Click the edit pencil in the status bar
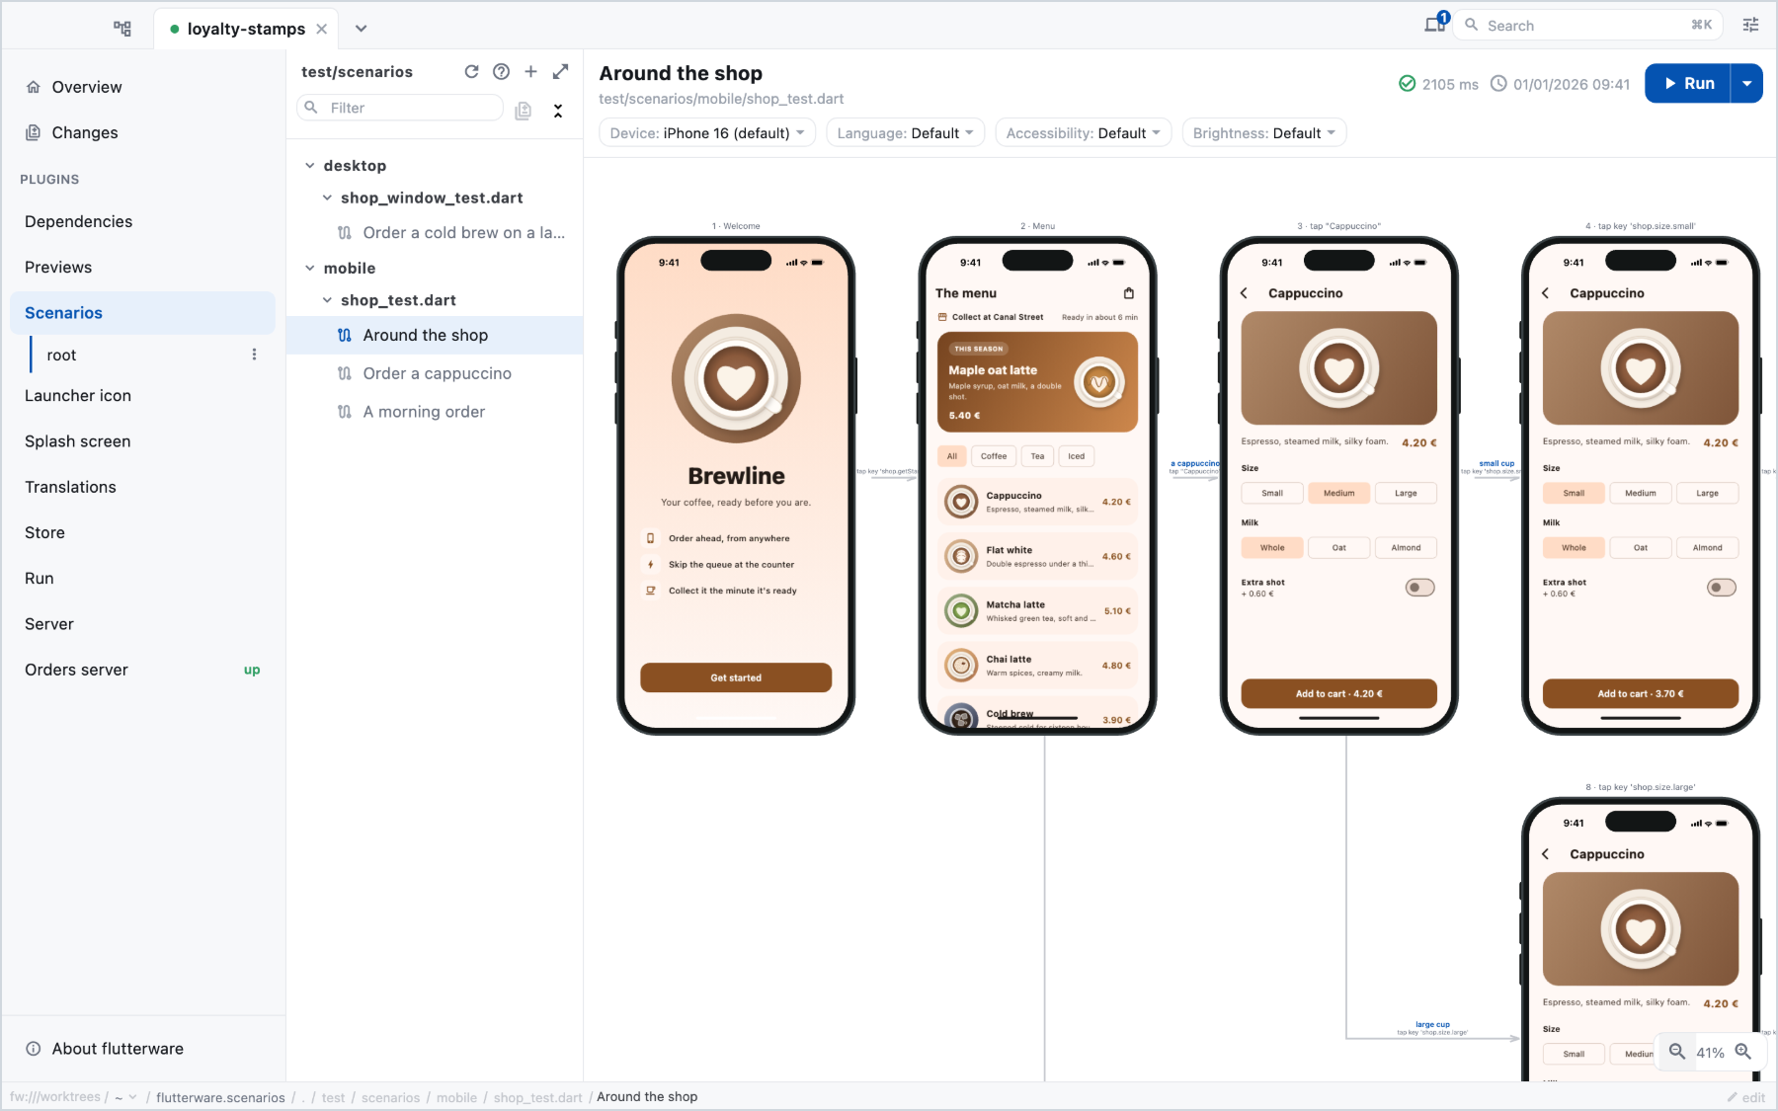The height and width of the screenshot is (1111, 1778). (1745, 1097)
